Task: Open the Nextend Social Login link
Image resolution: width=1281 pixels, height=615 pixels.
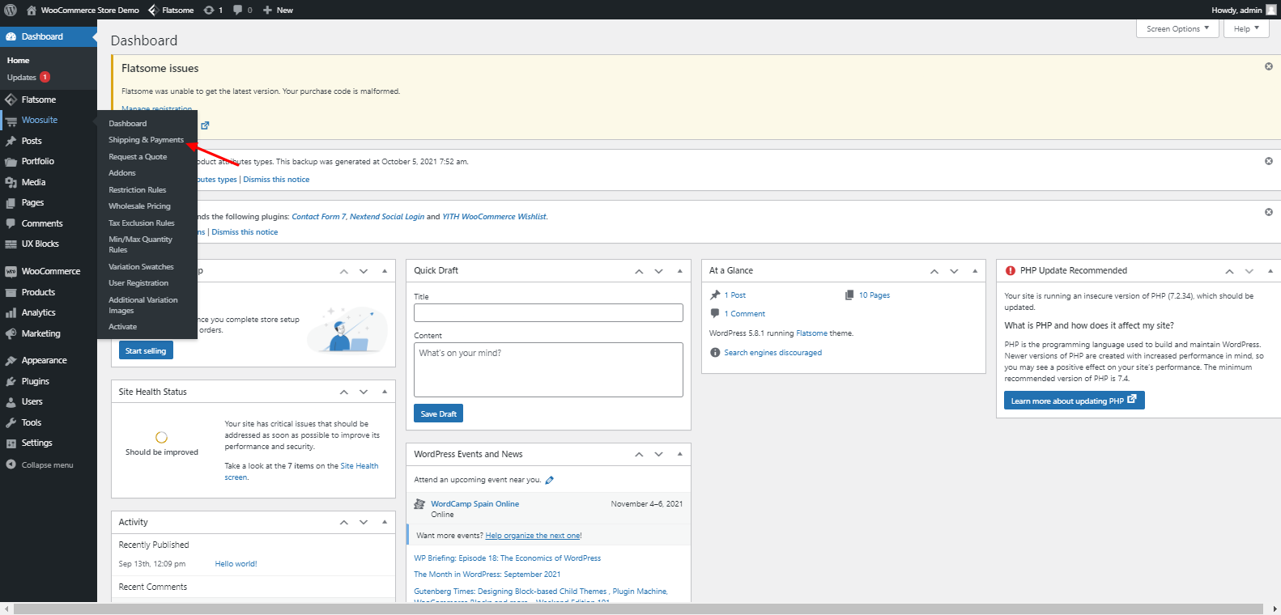Action: (x=387, y=217)
